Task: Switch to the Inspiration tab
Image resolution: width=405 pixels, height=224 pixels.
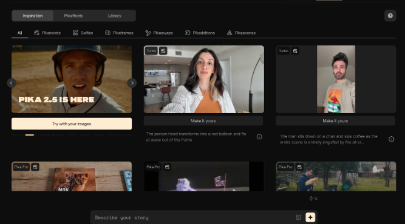Action: pos(33,16)
